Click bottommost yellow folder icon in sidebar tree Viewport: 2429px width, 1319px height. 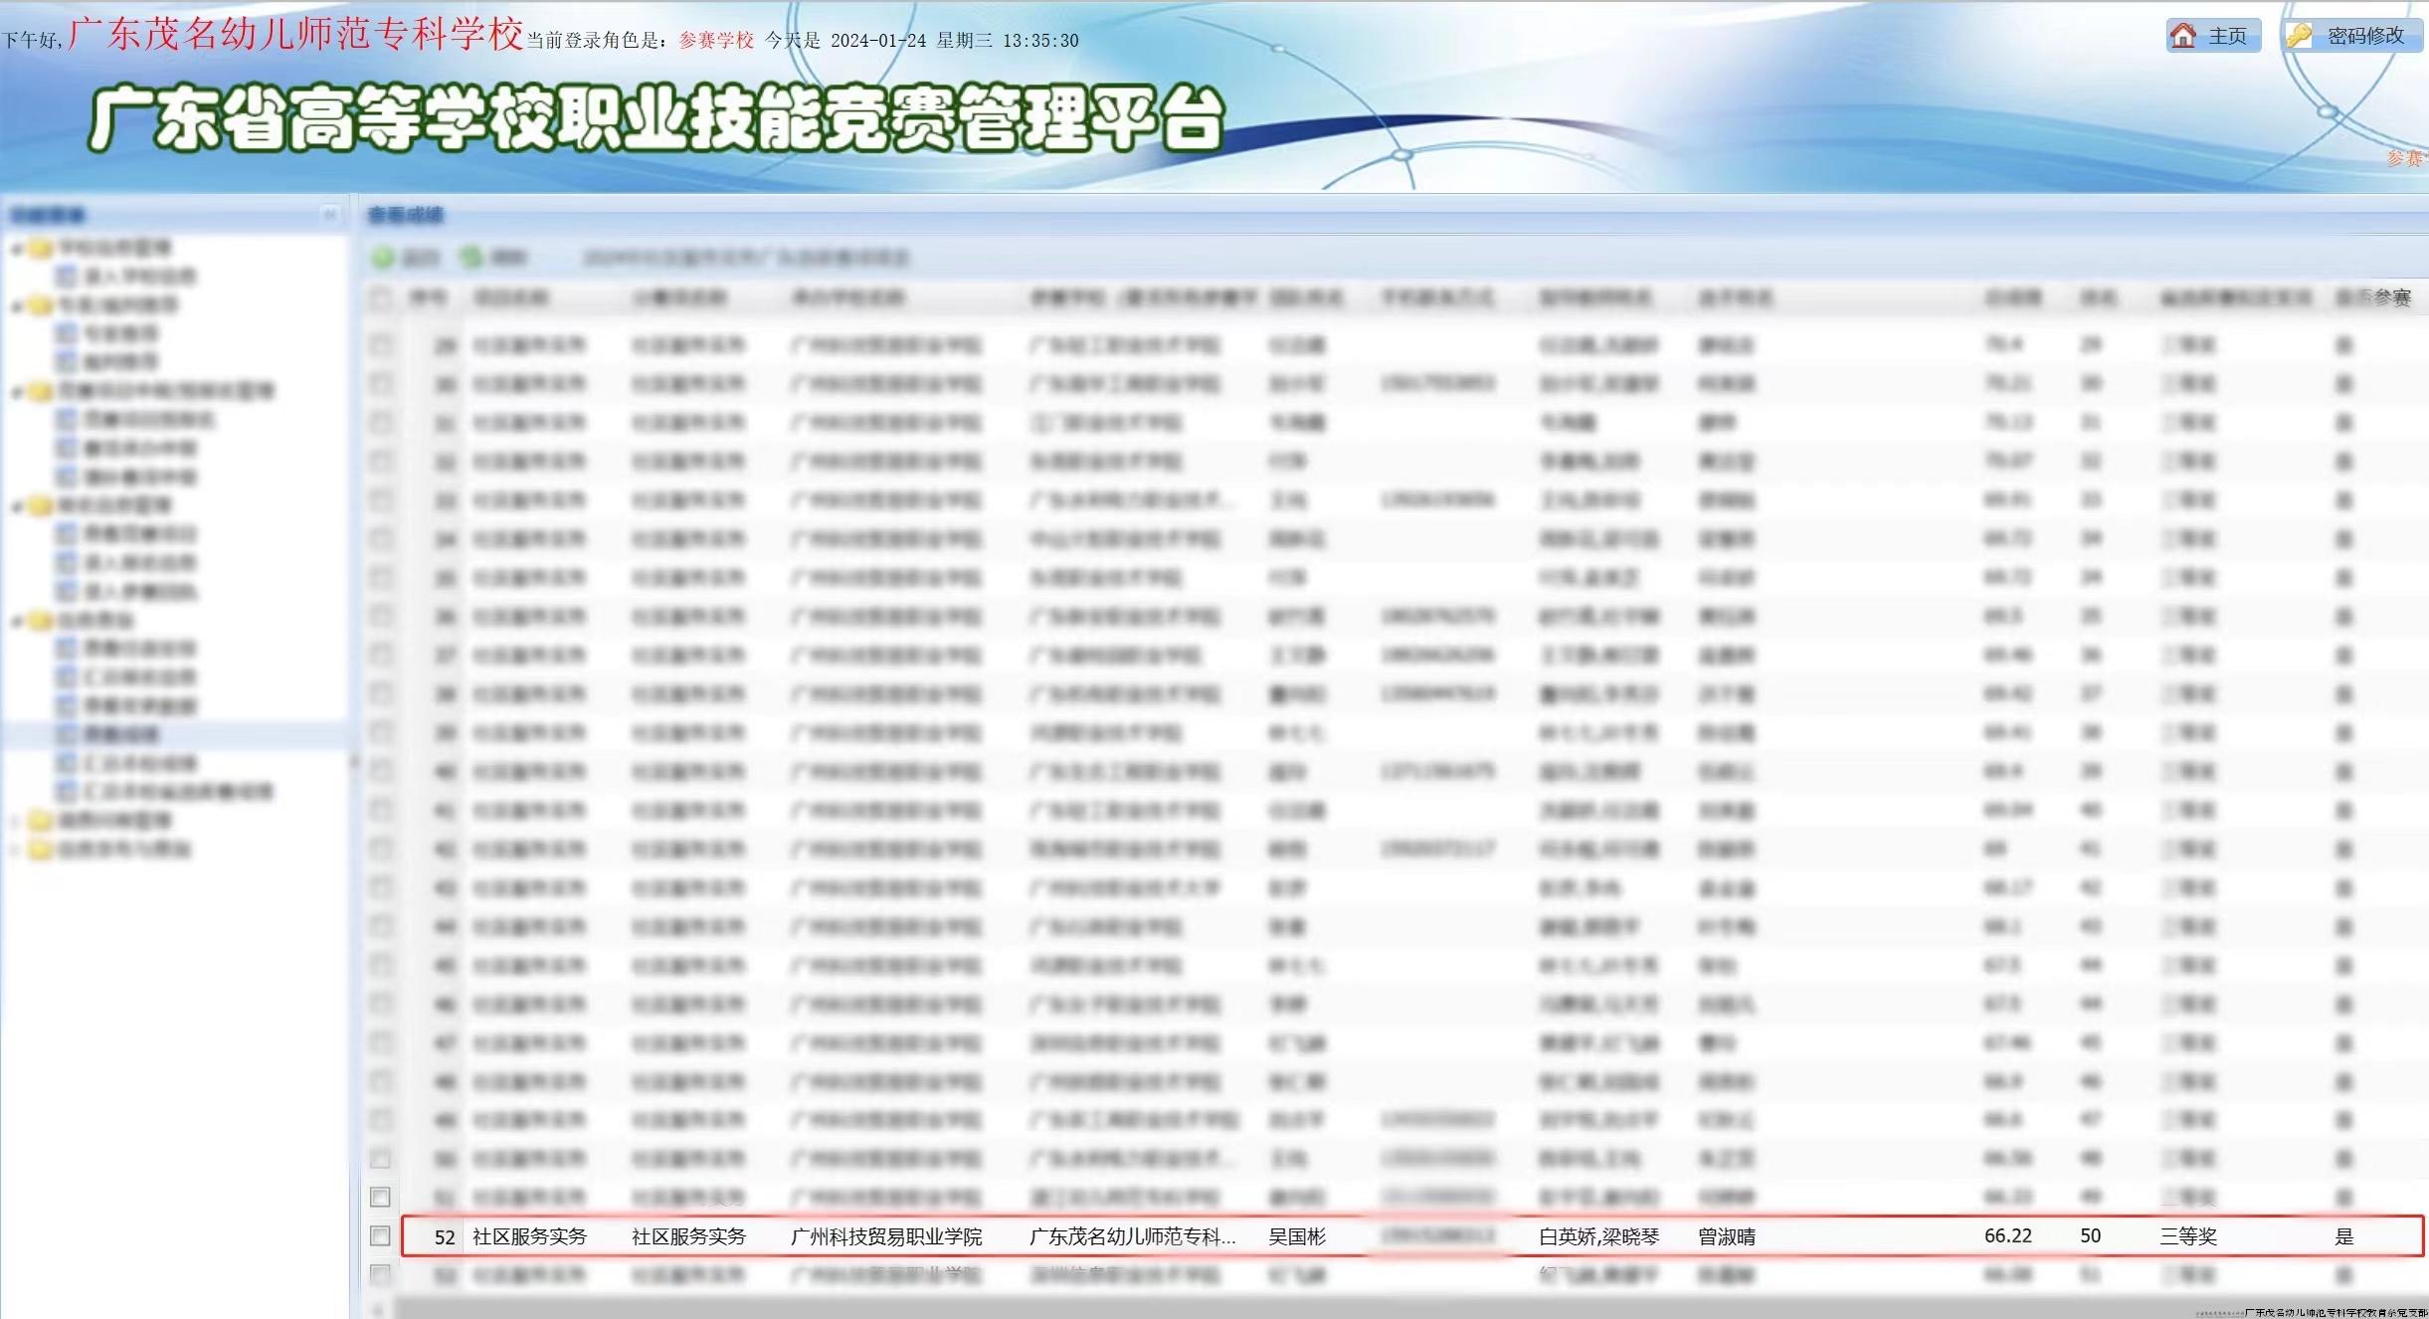click(41, 849)
